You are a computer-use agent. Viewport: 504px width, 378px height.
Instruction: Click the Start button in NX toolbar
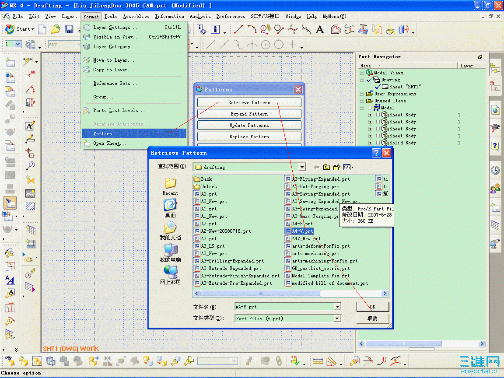[x=19, y=29]
